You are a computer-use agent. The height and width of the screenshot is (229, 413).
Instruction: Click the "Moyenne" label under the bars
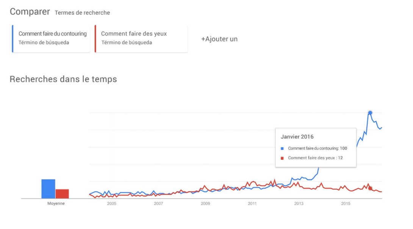pyautogui.click(x=56, y=204)
